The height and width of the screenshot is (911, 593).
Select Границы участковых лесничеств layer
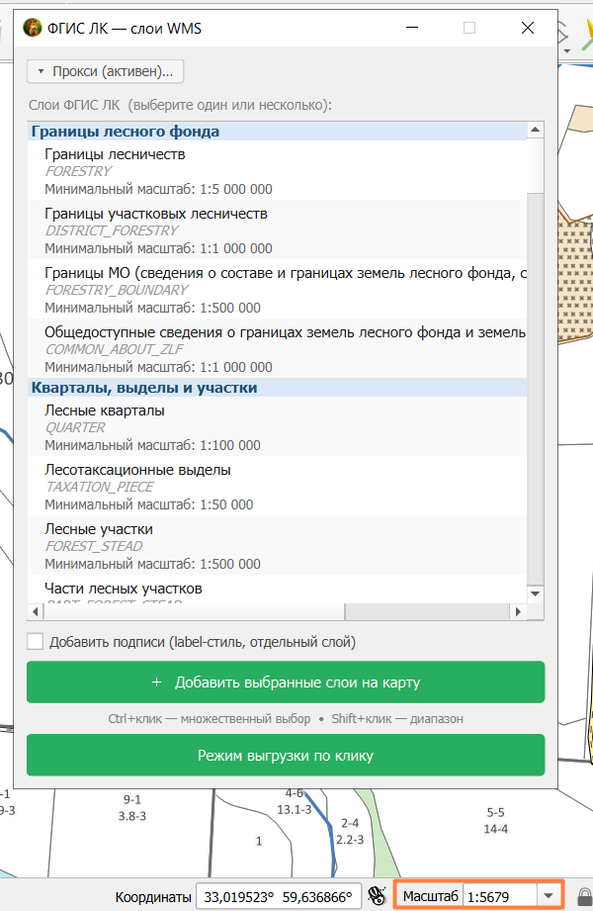click(277, 230)
